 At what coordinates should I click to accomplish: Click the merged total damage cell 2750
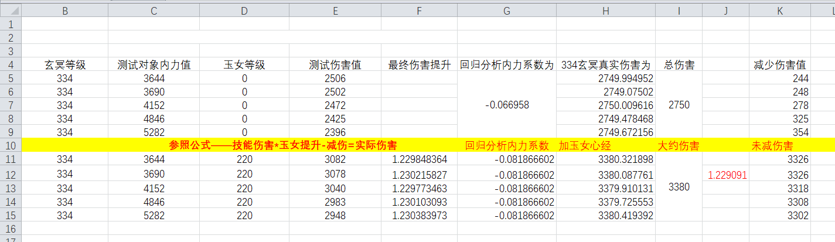click(x=679, y=105)
